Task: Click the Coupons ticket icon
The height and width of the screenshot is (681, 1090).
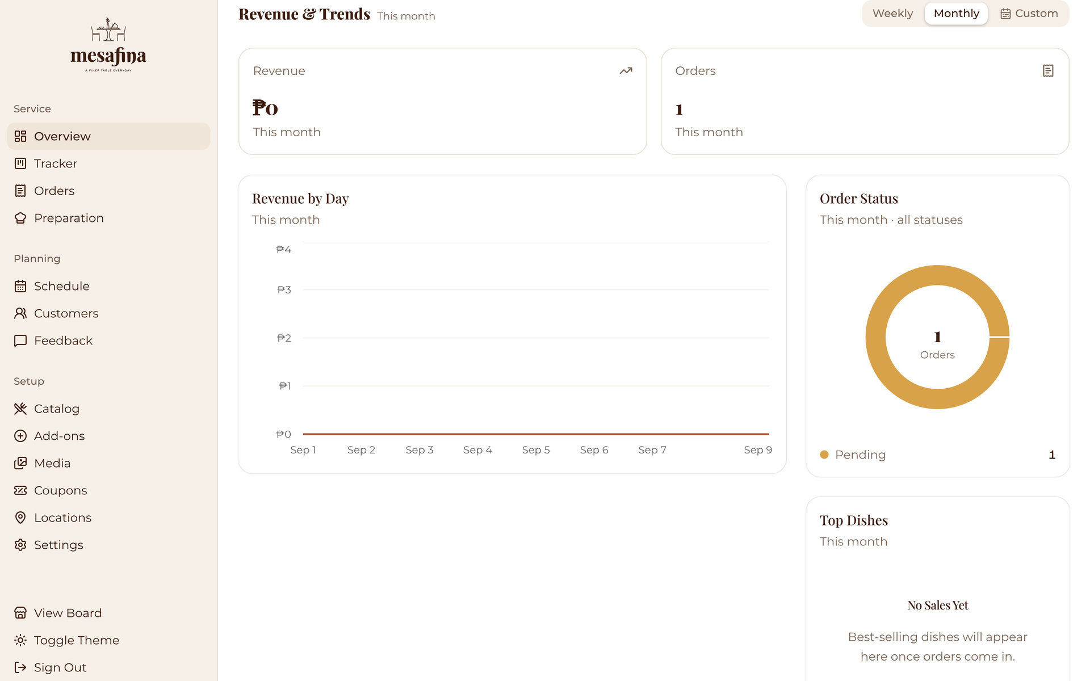Action: pyautogui.click(x=20, y=490)
